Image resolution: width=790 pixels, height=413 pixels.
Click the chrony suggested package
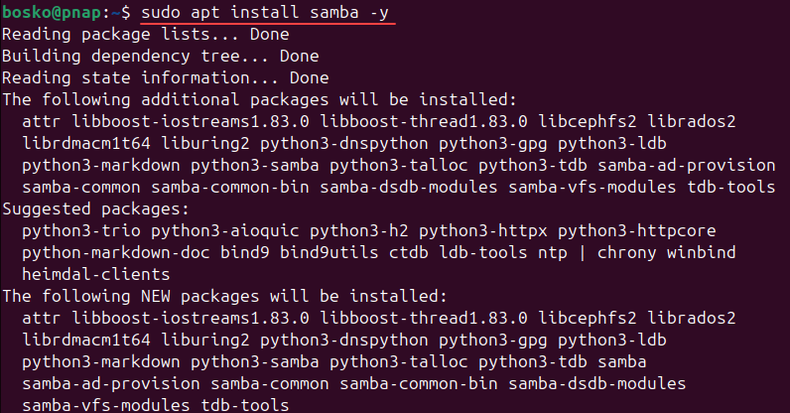tap(627, 252)
